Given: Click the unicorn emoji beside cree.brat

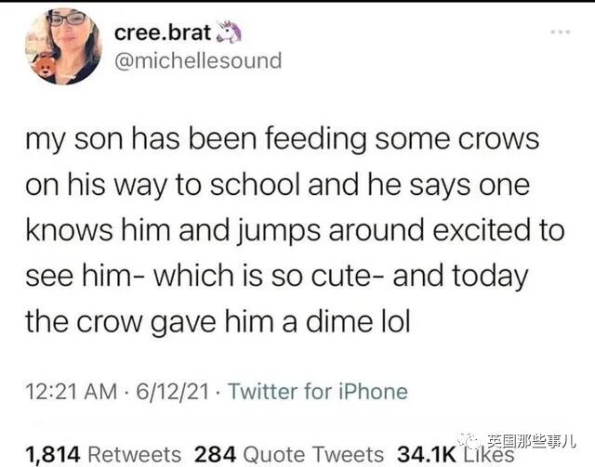Looking at the screenshot, I should click(228, 32).
